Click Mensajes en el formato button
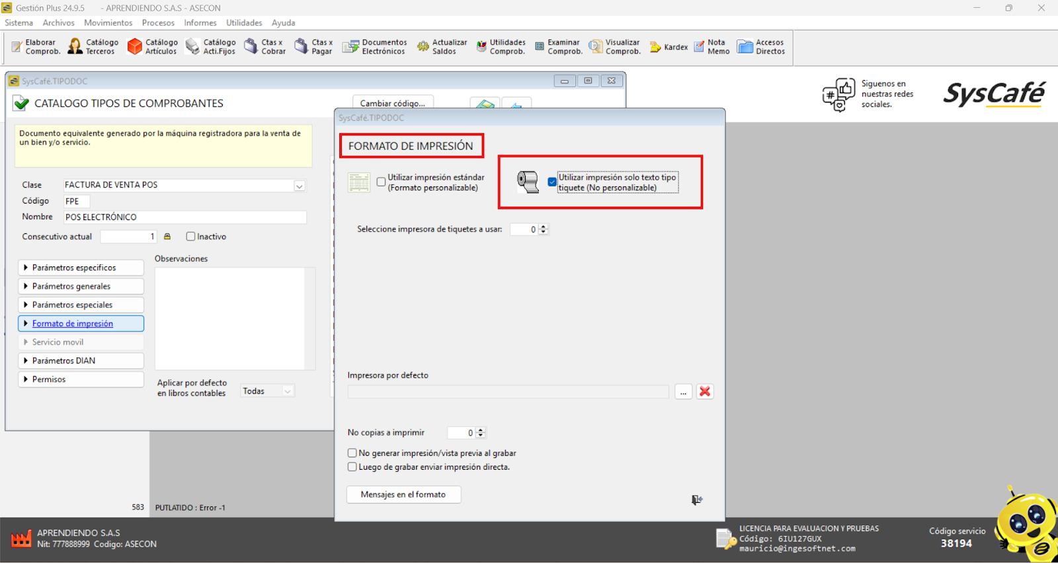The image size is (1058, 563). click(403, 494)
